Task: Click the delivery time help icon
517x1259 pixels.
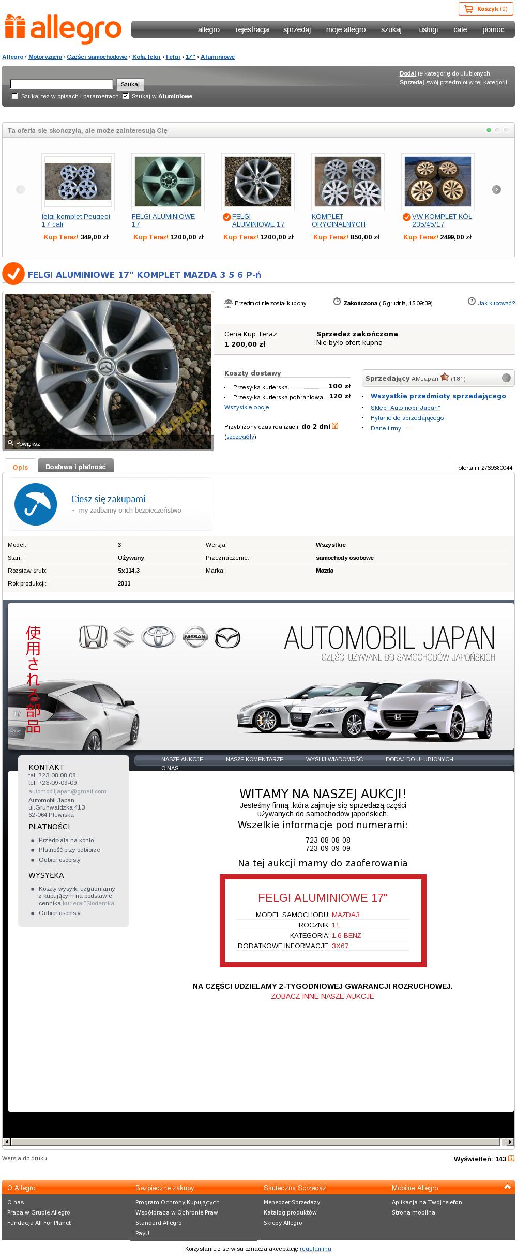Action: coord(335,426)
